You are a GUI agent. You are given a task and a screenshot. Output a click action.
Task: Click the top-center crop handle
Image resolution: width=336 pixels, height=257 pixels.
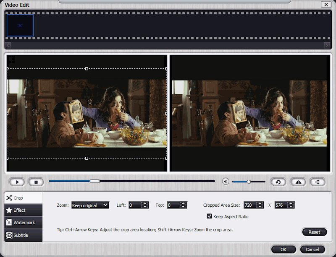pyautogui.click(x=87, y=69)
